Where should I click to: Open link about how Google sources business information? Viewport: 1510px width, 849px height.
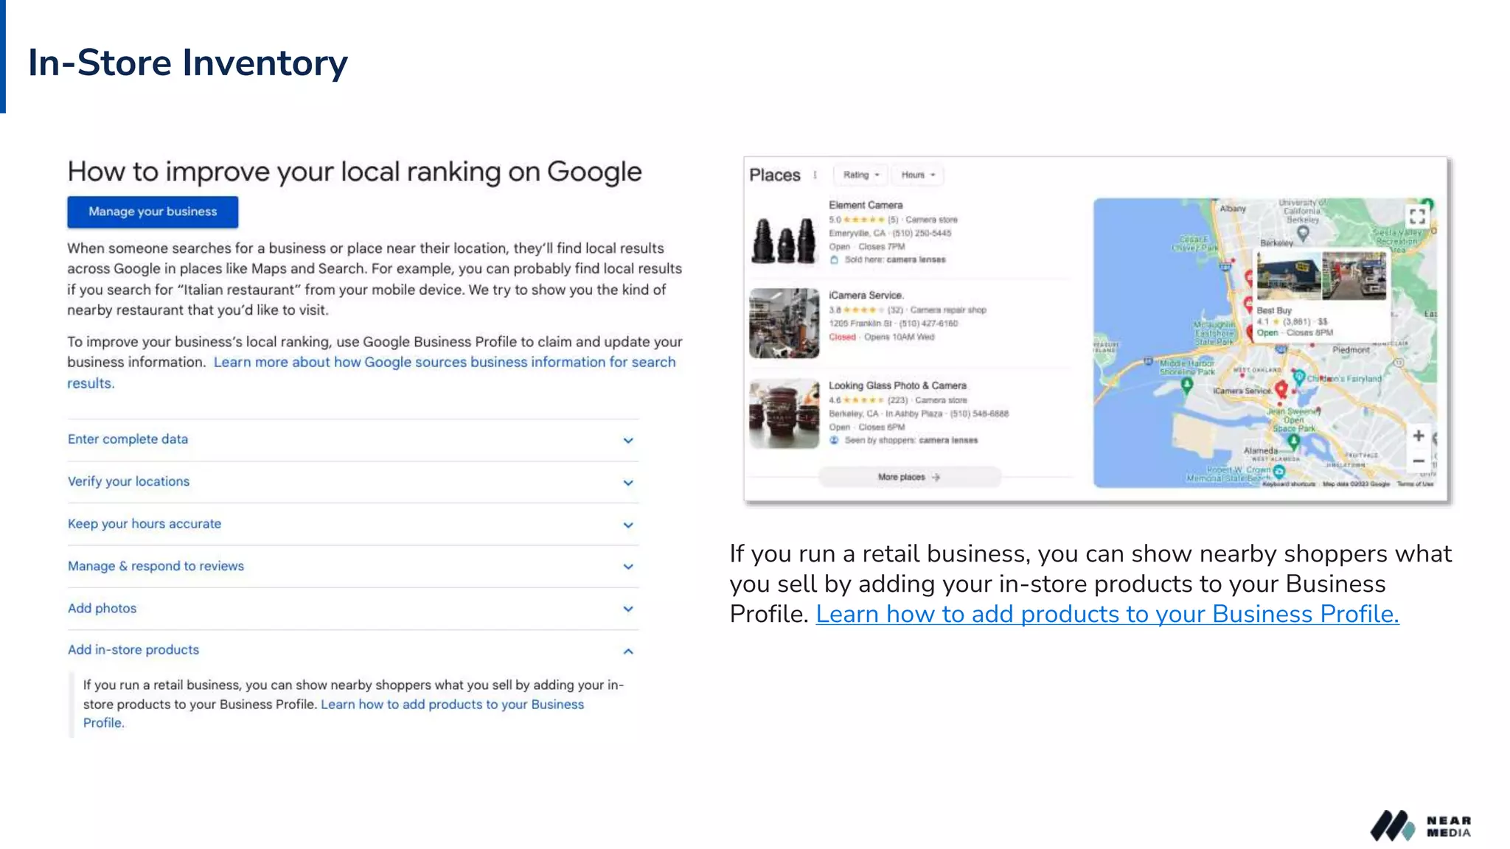[445, 362]
